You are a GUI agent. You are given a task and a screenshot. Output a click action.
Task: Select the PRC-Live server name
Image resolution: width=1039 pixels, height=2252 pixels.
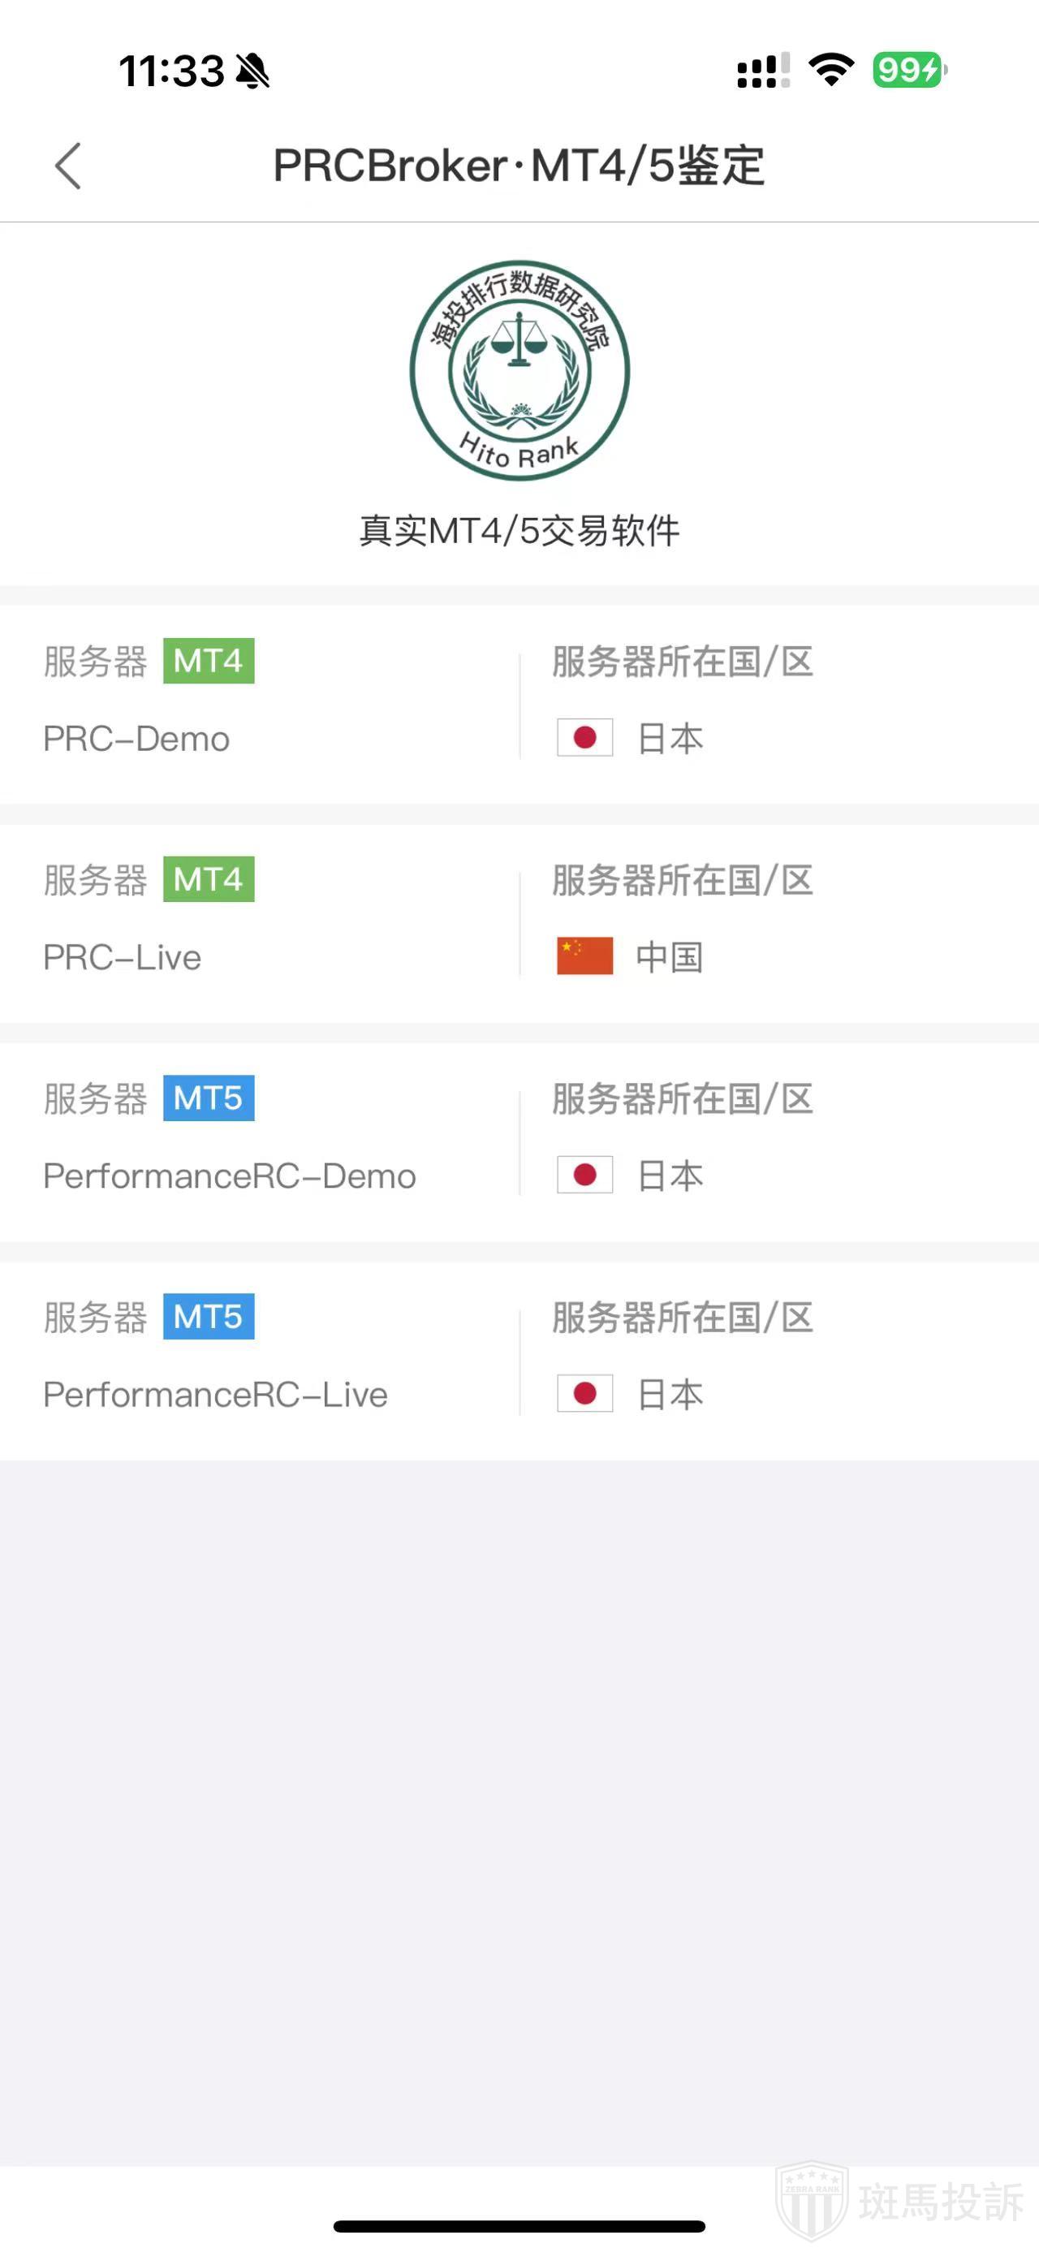click(x=123, y=958)
